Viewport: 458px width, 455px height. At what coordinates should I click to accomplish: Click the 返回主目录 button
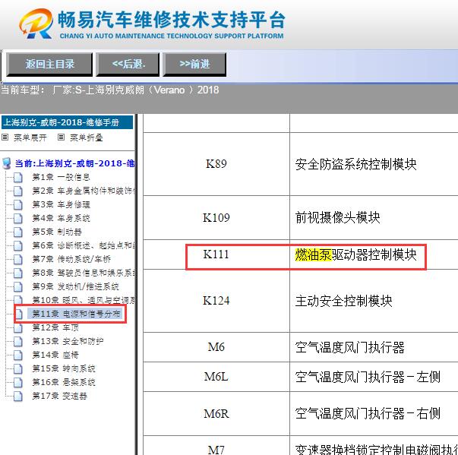click(x=49, y=65)
